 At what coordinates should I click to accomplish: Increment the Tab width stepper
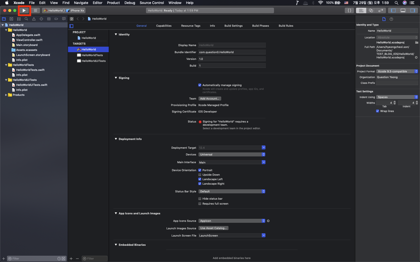[395, 102]
